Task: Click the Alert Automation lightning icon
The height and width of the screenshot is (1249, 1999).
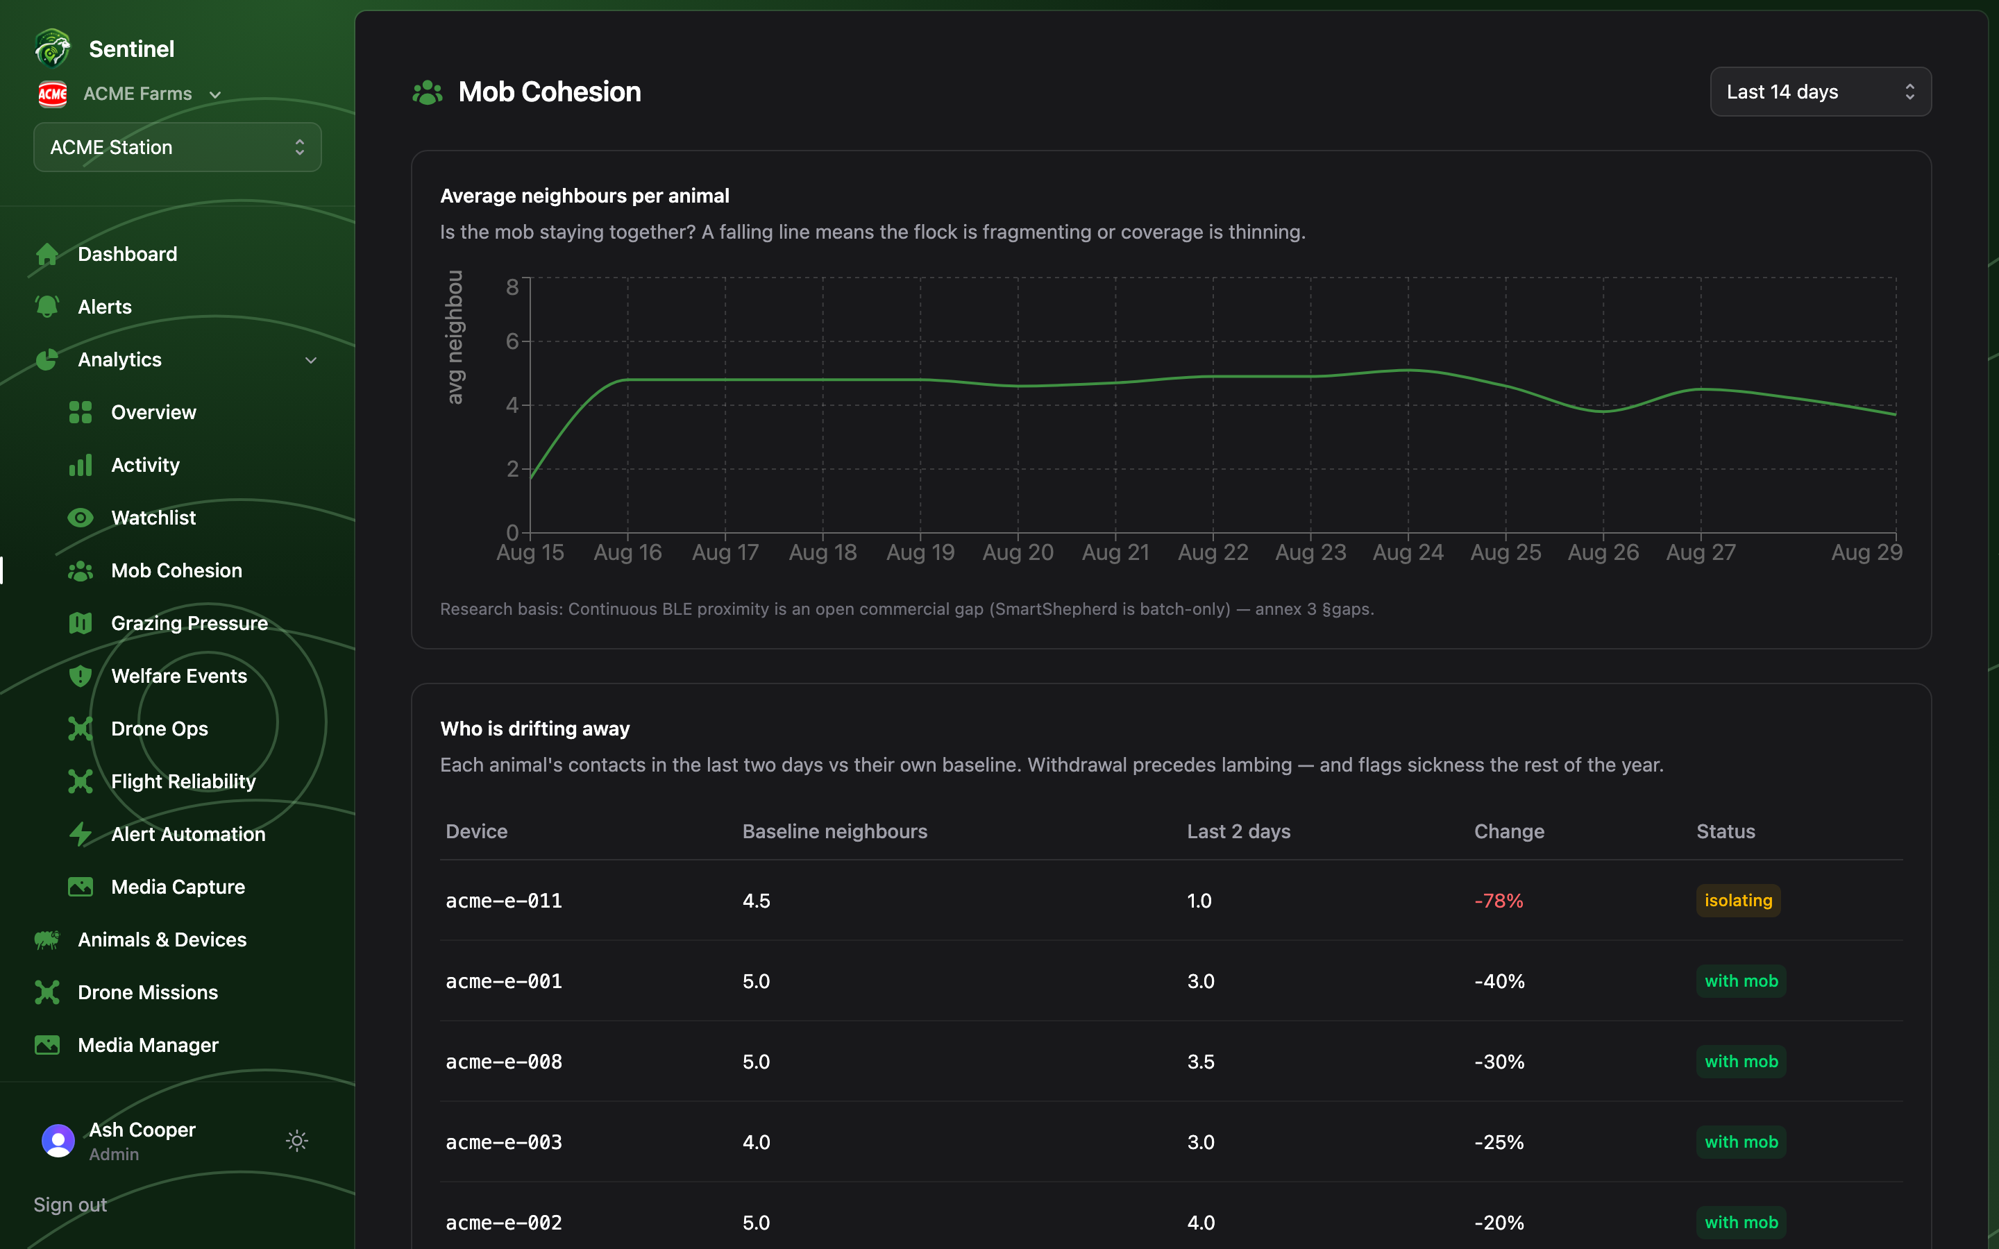Action: (x=80, y=834)
